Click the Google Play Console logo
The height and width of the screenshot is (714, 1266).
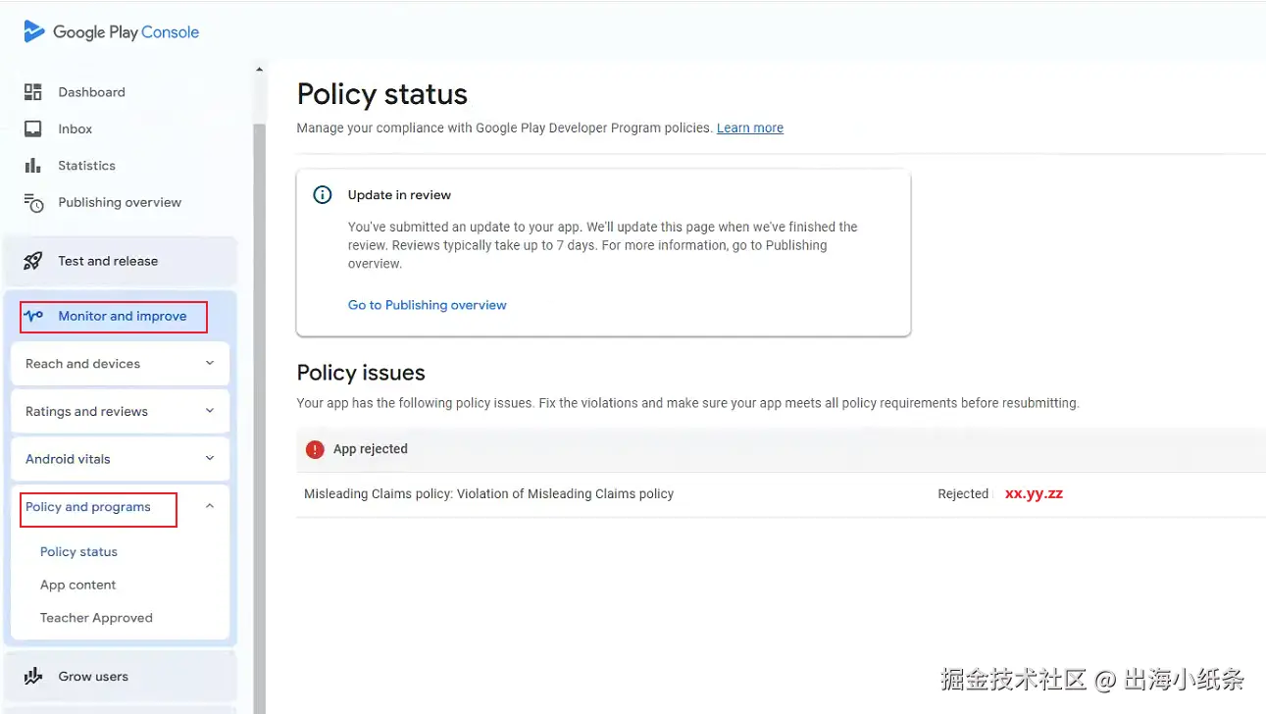tap(111, 31)
